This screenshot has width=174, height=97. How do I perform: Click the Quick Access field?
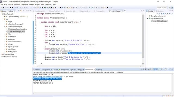[162, 8]
